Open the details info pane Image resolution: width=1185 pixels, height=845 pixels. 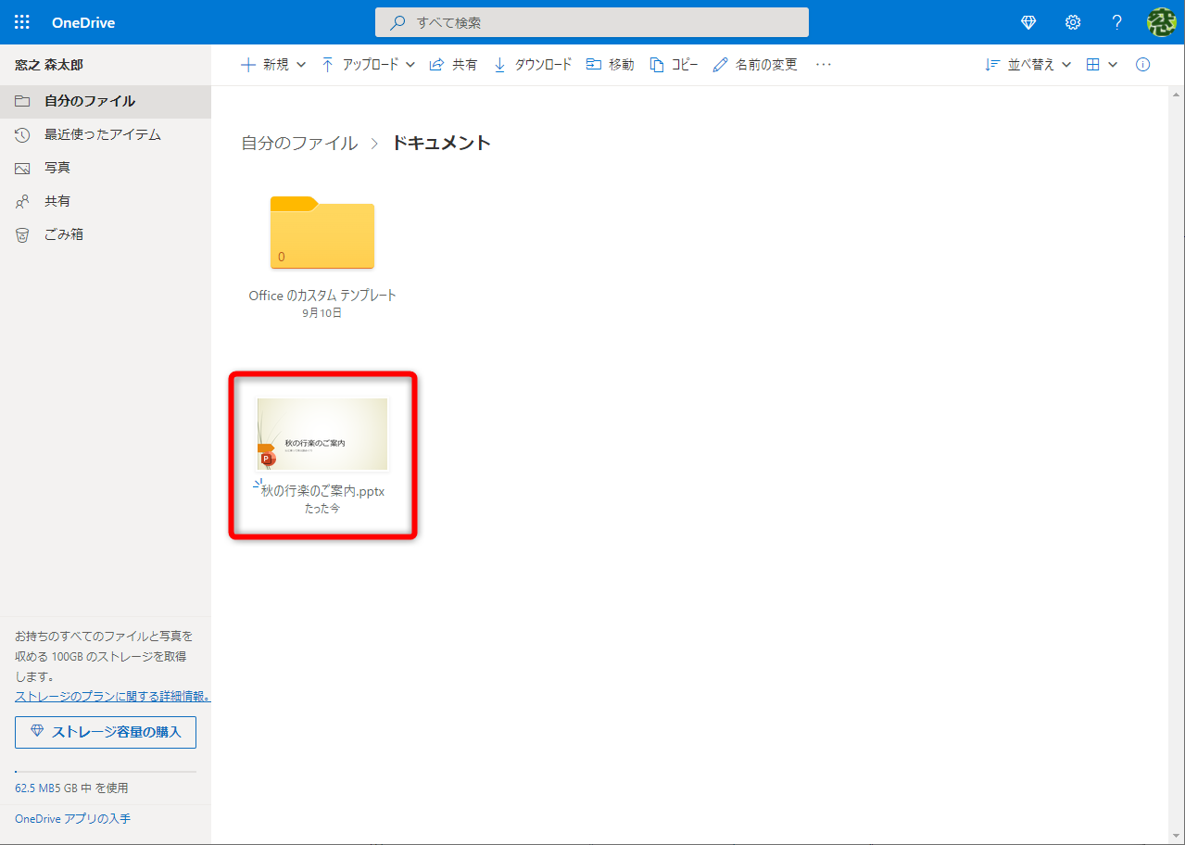[1142, 64]
